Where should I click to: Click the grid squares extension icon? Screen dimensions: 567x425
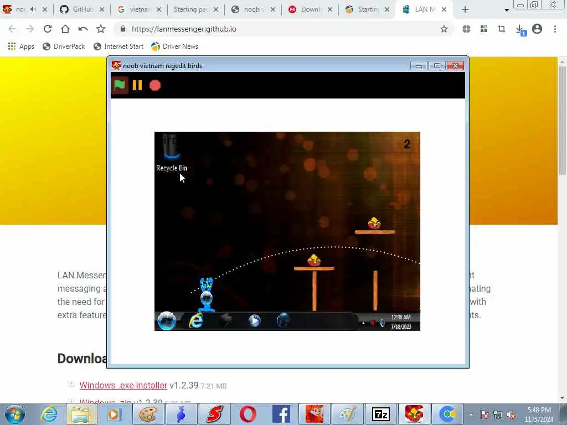pyautogui.click(x=484, y=29)
